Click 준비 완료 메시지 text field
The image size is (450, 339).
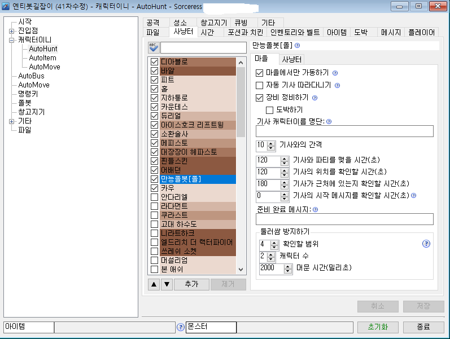point(344,219)
